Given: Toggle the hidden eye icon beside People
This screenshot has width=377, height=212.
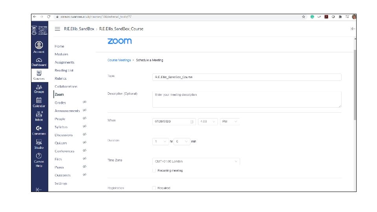Looking at the screenshot, I should 84,118.
